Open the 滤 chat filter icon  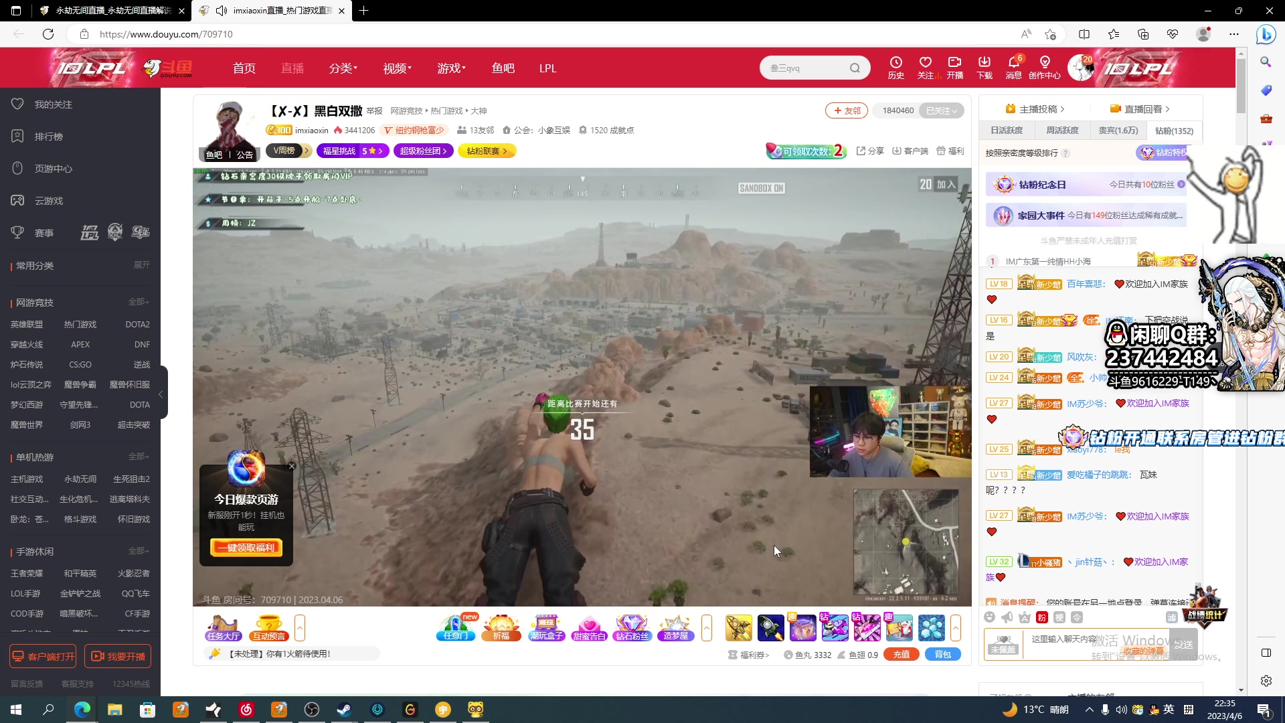(1172, 617)
